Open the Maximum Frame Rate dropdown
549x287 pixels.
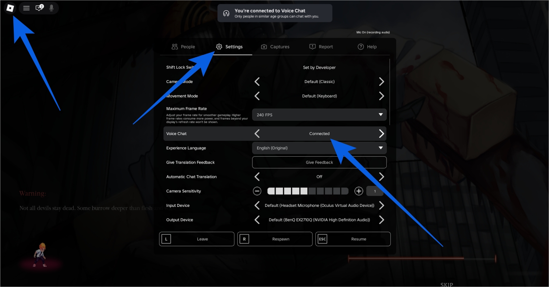click(319, 114)
